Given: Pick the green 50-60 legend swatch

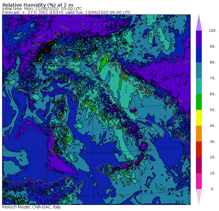Looking at the screenshot, I should 199,102.
